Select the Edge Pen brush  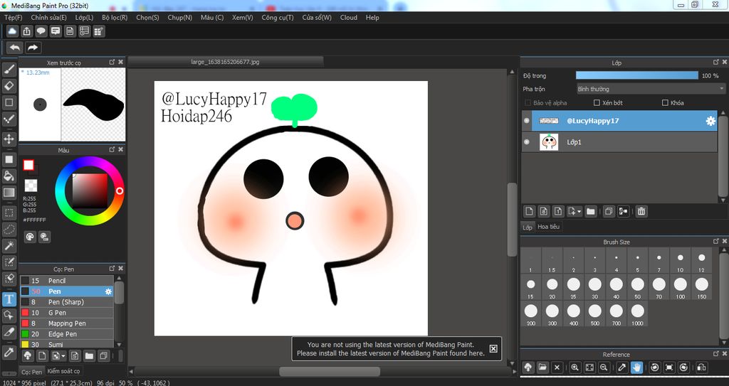click(x=66, y=334)
